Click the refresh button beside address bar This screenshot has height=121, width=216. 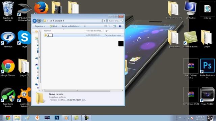[x=104, y=21]
